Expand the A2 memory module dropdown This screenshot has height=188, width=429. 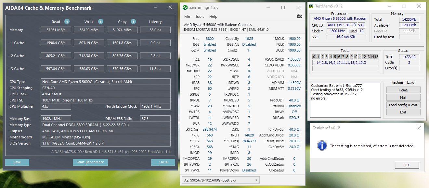click(220, 180)
